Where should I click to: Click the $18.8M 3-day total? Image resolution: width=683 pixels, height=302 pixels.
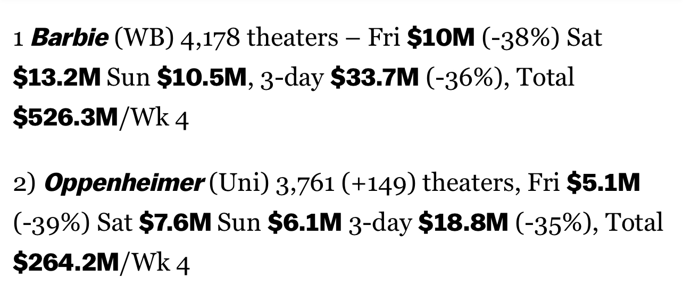click(463, 223)
